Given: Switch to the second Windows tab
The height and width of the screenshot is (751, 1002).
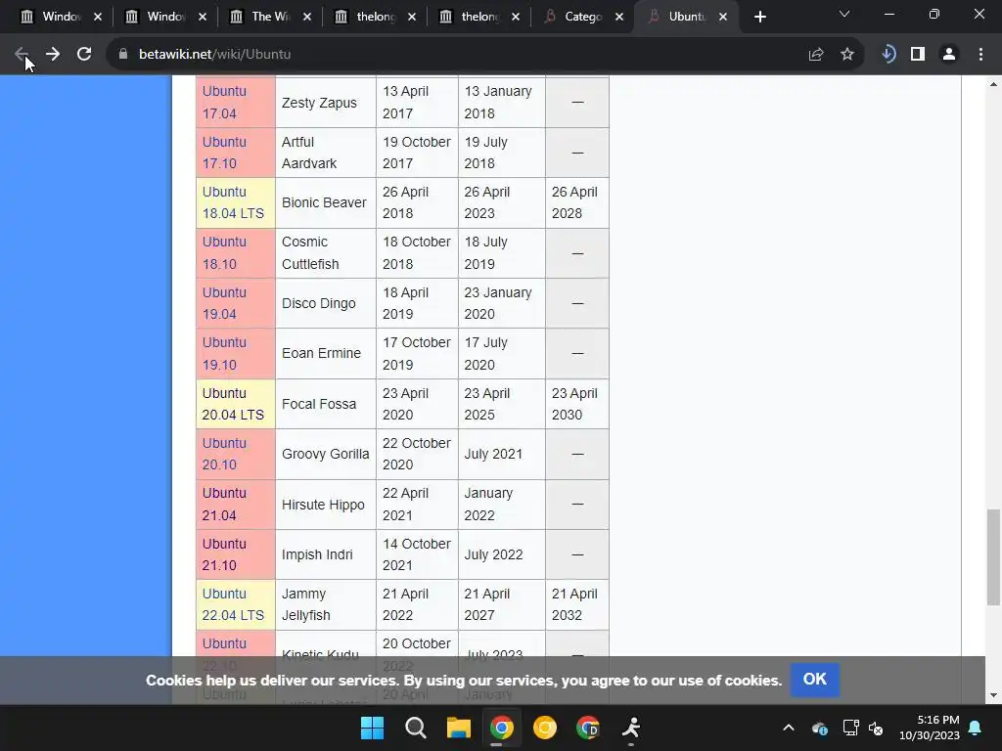Looking at the screenshot, I should coord(165,17).
